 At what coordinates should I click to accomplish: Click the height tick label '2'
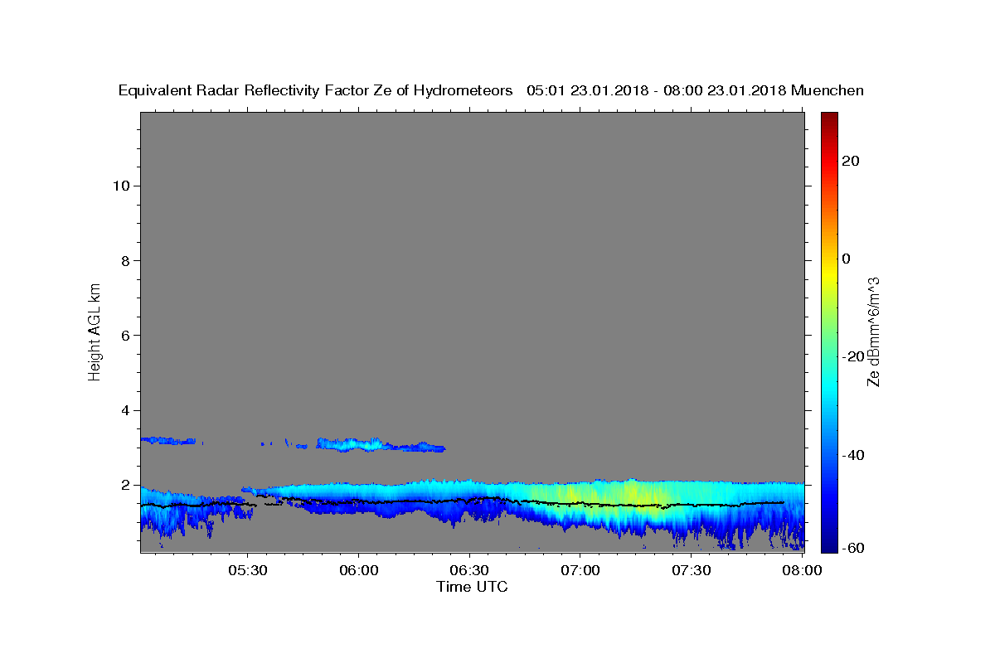click(x=125, y=485)
